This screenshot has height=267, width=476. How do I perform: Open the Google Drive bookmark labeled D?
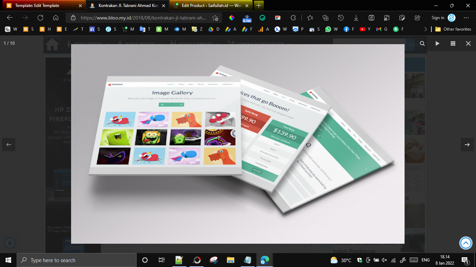click(214, 29)
